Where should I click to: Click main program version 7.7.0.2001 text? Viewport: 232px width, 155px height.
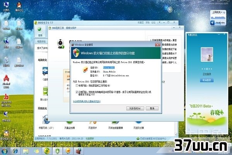point(46,139)
